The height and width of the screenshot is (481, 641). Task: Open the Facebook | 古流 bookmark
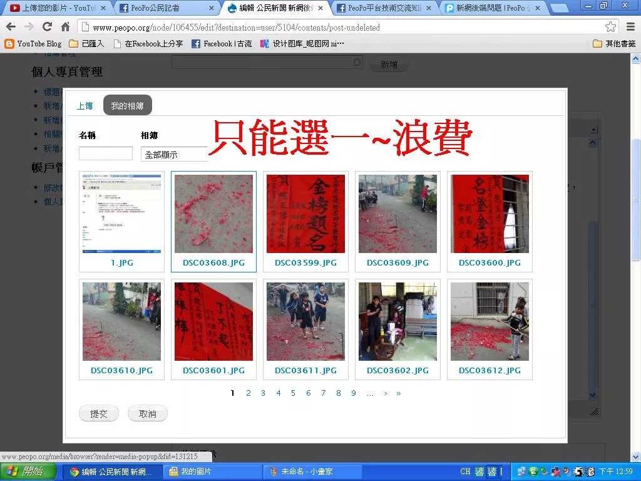pos(222,43)
